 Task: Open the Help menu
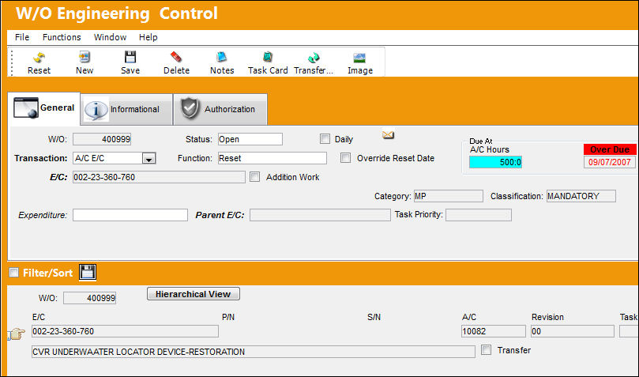click(x=148, y=37)
